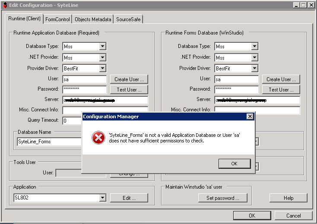Click the Forms Database Server field
Viewport: 317px width, 224px height.
(x=257, y=100)
